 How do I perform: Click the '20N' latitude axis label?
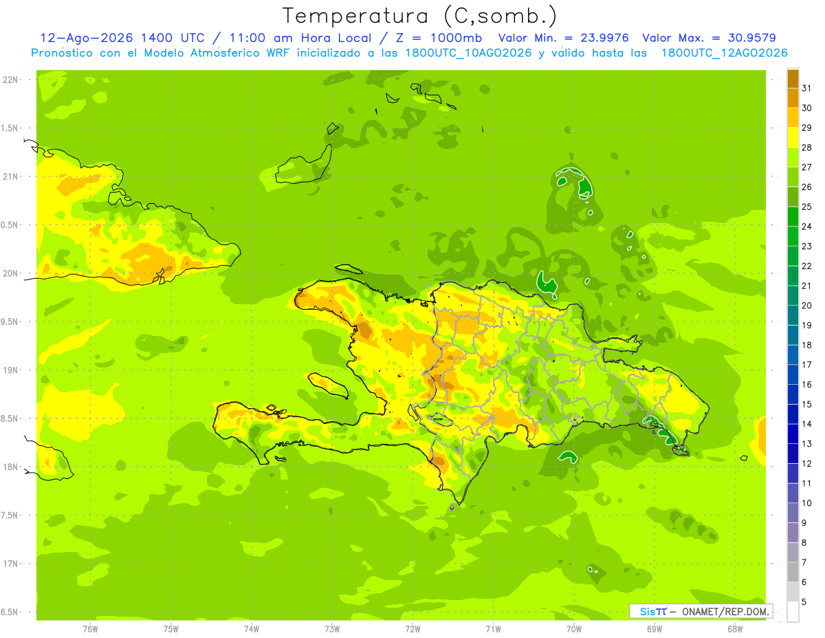pyautogui.click(x=10, y=273)
